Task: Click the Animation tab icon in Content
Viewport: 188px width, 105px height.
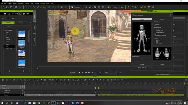Action: click(13, 14)
